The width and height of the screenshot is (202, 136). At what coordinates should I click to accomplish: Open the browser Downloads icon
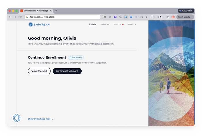[168, 17]
